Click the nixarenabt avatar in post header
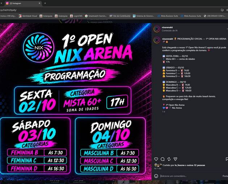This screenshot has height=184, width=228. click(x=157, y=29)
